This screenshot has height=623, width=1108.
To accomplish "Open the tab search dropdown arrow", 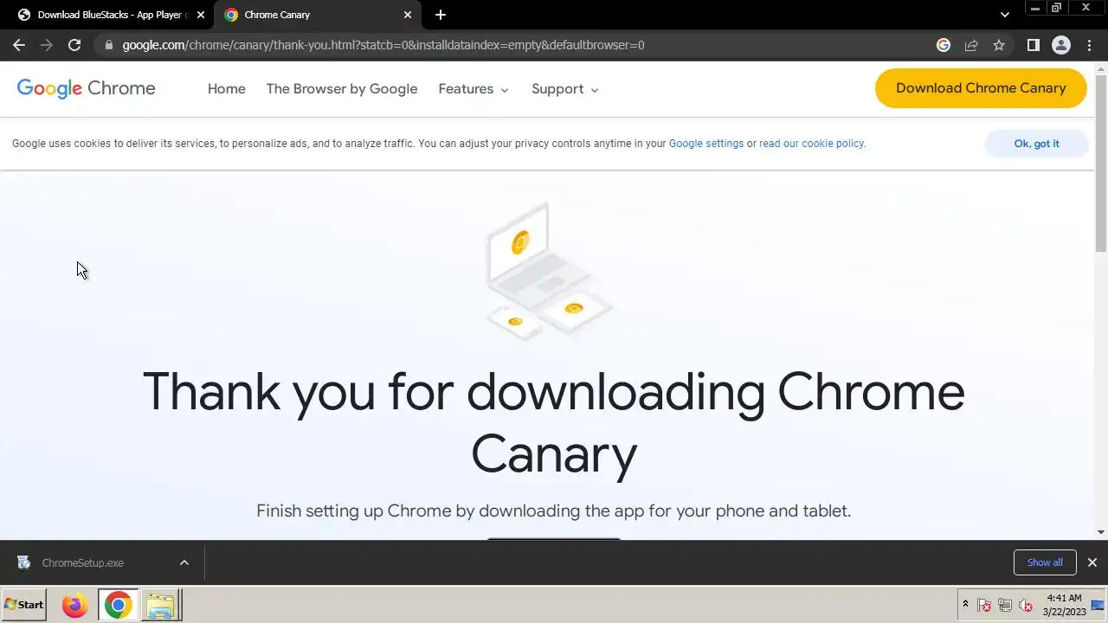I will [x=1004, y=15].
